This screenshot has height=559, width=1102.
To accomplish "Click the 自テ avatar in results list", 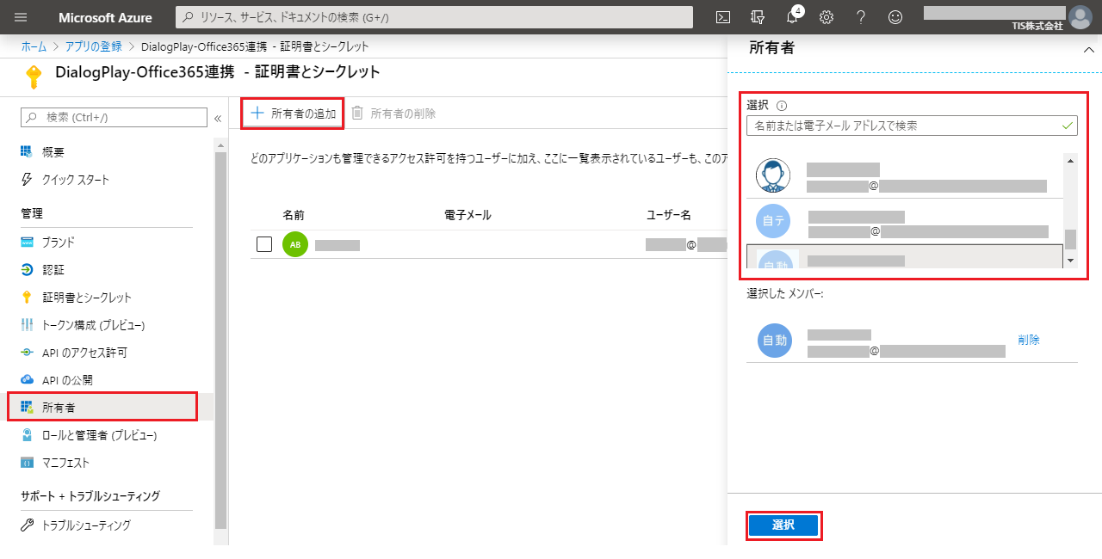I will [x=772, y=221].
